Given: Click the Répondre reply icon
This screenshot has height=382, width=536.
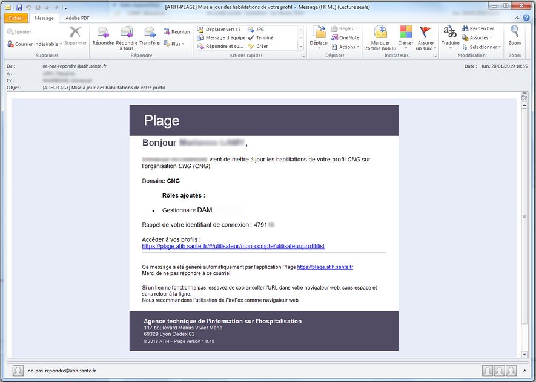Looking at the screenshot, I should pos(103,33).
